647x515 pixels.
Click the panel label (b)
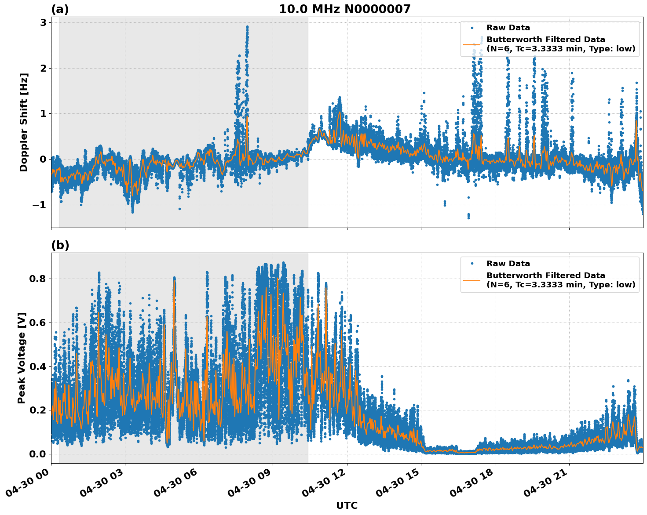tap(59, 245)
